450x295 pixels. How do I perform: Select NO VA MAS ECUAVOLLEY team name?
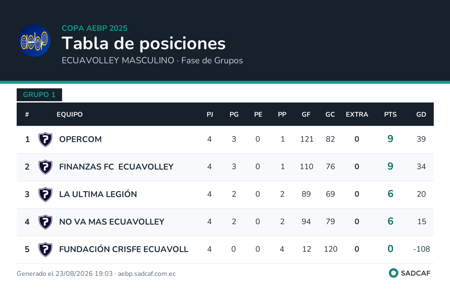[x=112, y=222]
